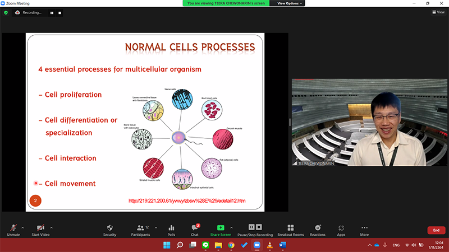The width and height of the screenshot is (449, 252).
Task: Expand video options arrow beside Start Video
Action: (51, 228)
